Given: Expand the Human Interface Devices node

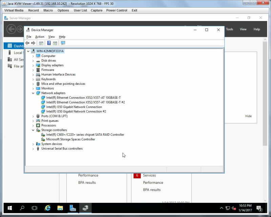Looking at the screenshot, I should tap(33, 75).
